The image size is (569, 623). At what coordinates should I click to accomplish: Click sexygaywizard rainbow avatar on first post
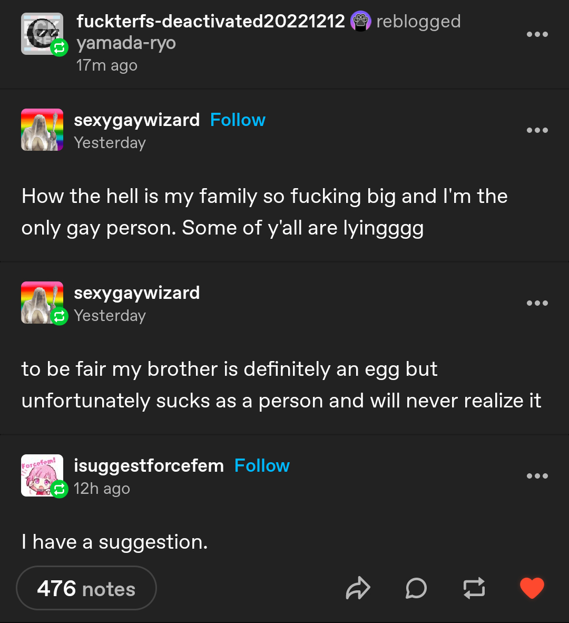(x=42, y=130)
